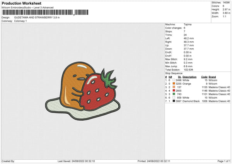Click the 'Page 1 of 1' footer text

pos(224,161)
